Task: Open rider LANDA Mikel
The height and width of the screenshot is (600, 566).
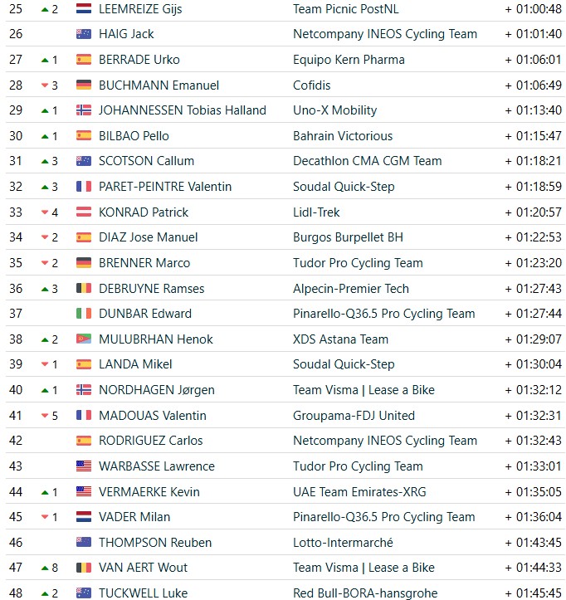Action: [x=135, y=364]
